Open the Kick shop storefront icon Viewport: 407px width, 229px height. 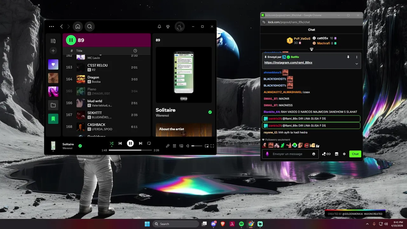click(x=337, y=154)
